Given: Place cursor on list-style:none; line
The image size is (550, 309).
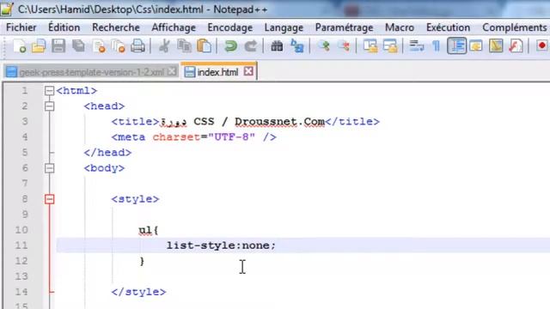Looking at the screenshot, I should 221,245.
